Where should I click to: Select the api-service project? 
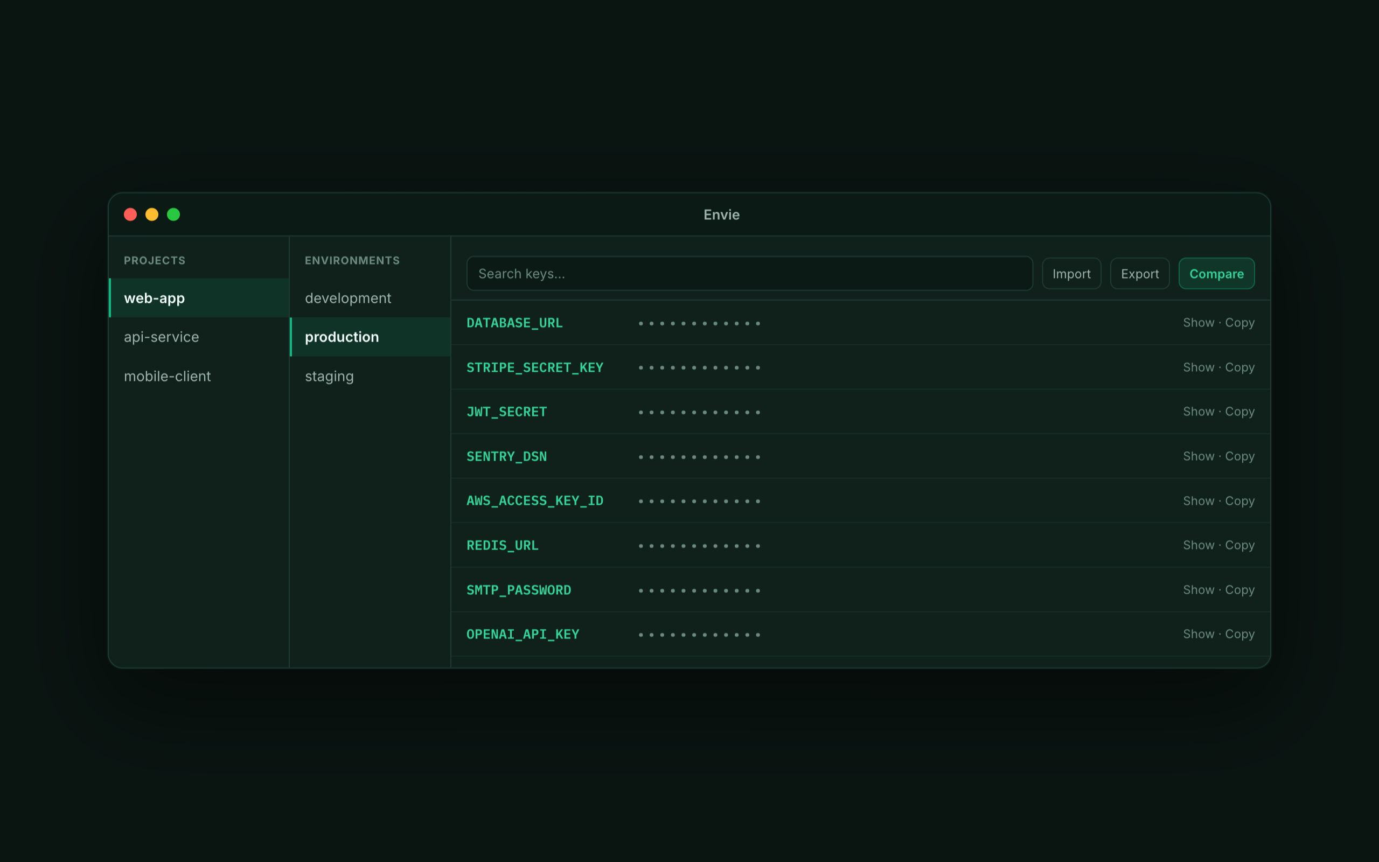(199, 337)
